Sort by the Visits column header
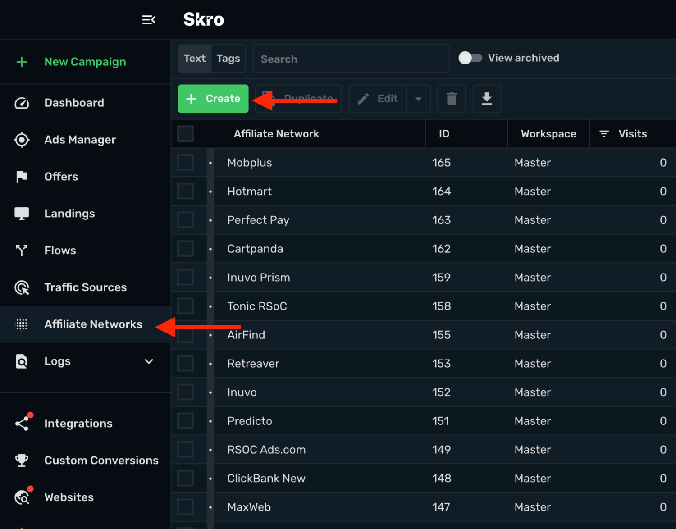Image resolution: width=676 pixels, height=529 pixels. (x=633, y=134)
